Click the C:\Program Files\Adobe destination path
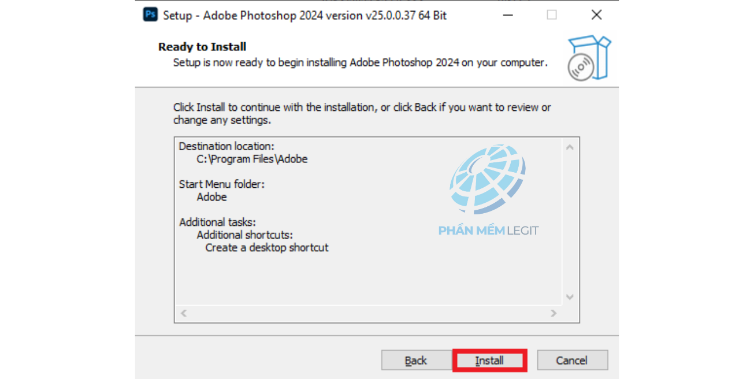Viewport: 754px width, 379px height. pyautogui.click(x=252, y=159)
